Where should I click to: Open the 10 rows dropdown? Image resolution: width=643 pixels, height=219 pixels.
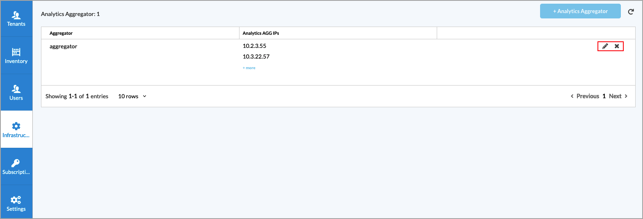pyautogui.click(x=132, y=96)
